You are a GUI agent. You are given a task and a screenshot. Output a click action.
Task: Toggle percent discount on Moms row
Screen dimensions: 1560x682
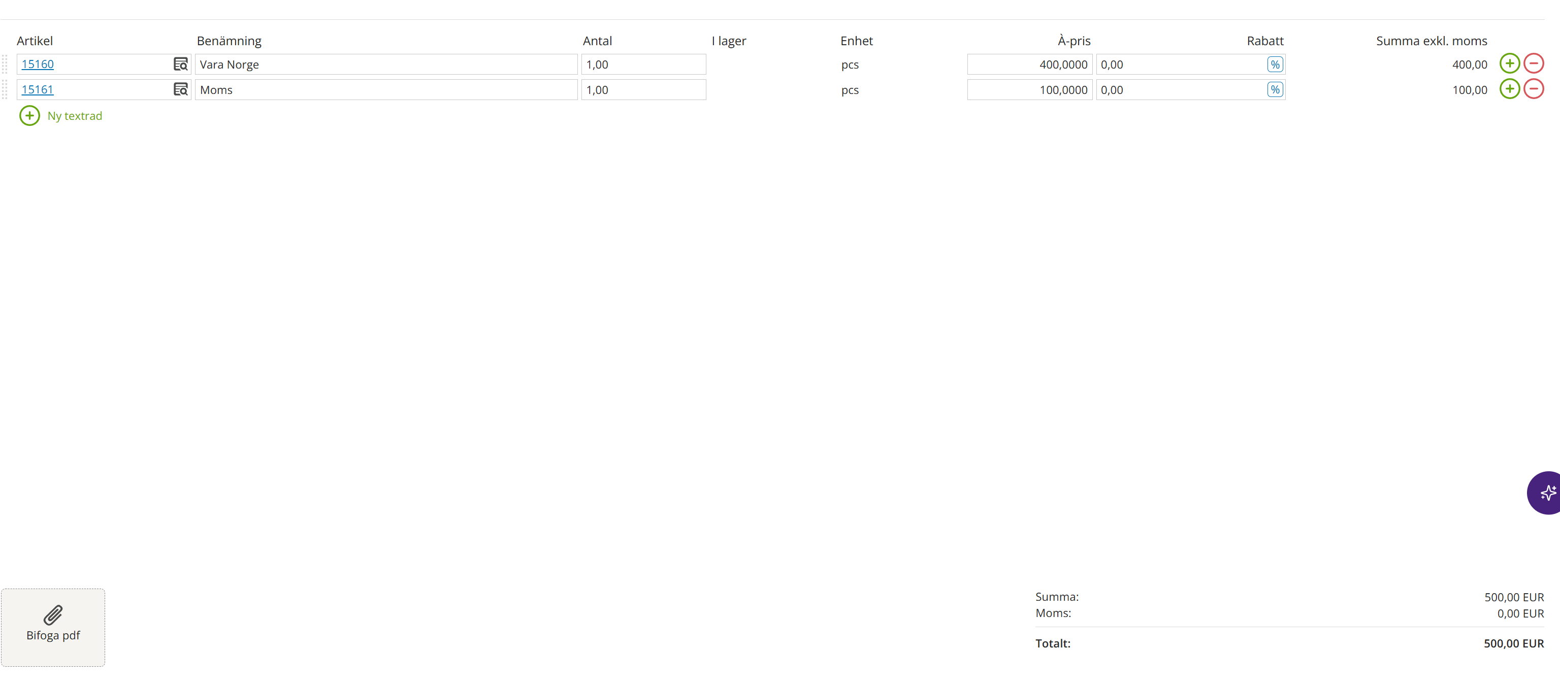point(1275,90)
